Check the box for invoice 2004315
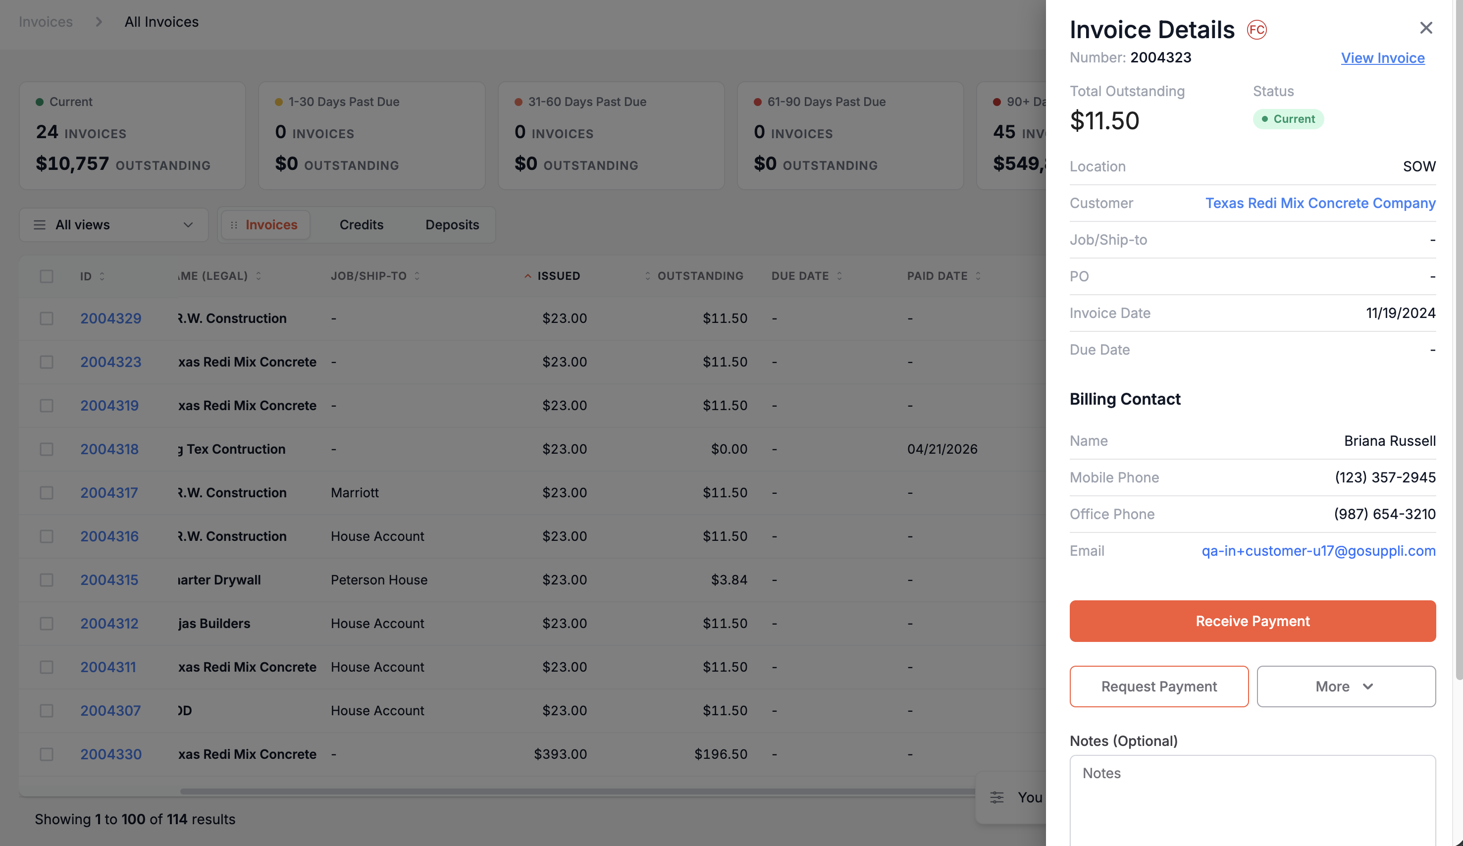Screen dimensions: 1463x846 (x=47, y=580)
